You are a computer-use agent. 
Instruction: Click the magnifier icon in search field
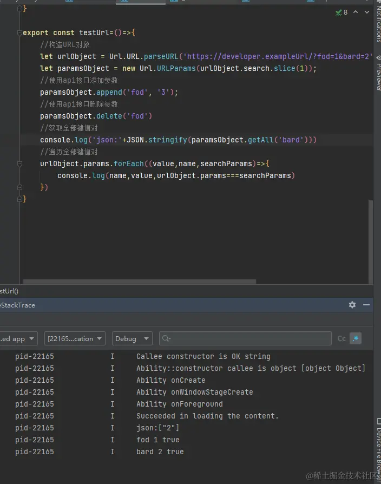point(166,338)
